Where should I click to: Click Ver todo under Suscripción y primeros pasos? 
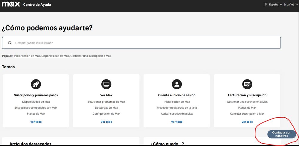pyautogui.click(x=36, y=122)
